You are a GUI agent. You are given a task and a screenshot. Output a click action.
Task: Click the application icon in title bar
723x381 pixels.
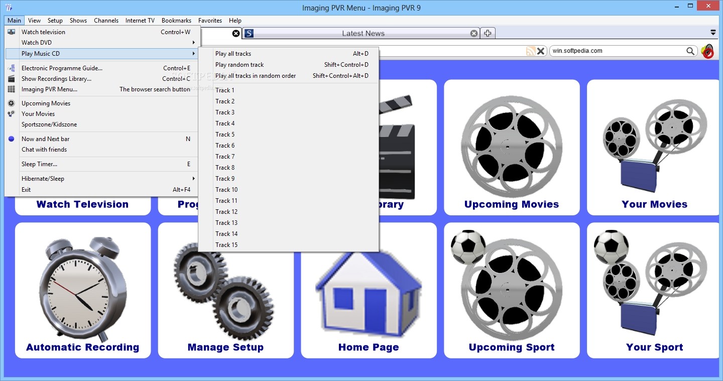tap(8, 8)
